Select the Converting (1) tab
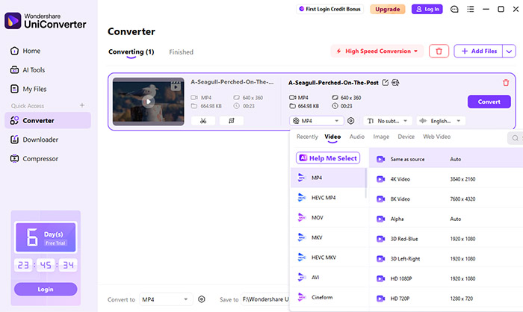This screenshot has height=312, width=523. pyautogui.click(x=131, y=52)
